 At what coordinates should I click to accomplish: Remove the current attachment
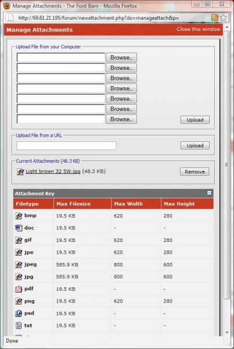click(195, 172)
